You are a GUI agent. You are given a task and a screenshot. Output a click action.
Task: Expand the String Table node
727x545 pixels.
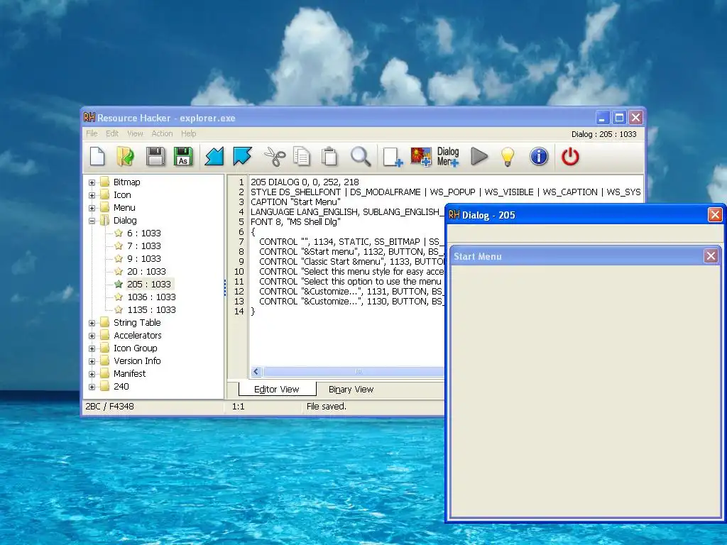click(92, 323)
